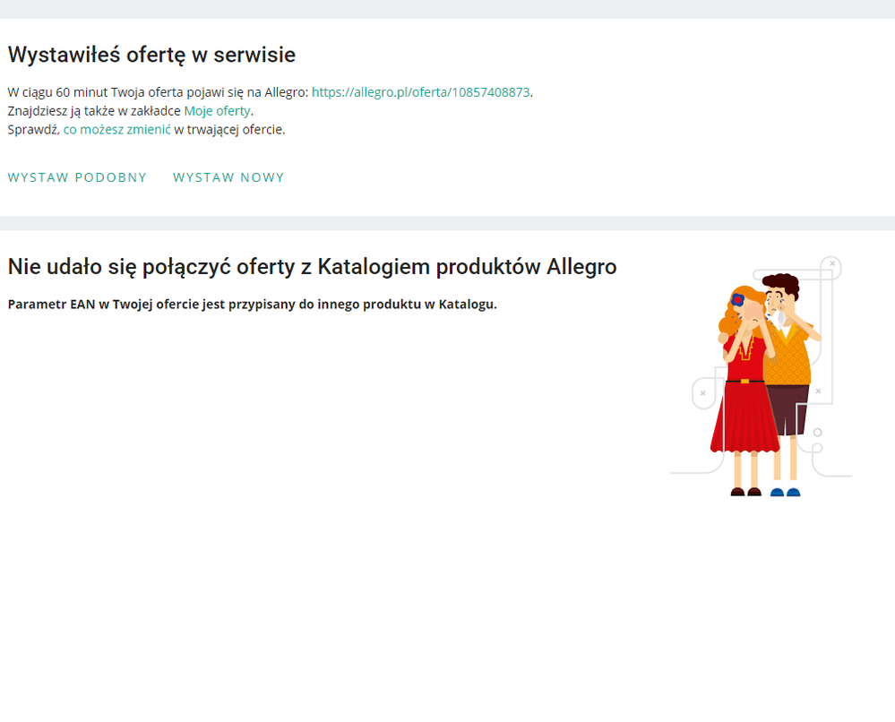
Task: Open the "co możesz zmienić" link
Action: point(116,130)
